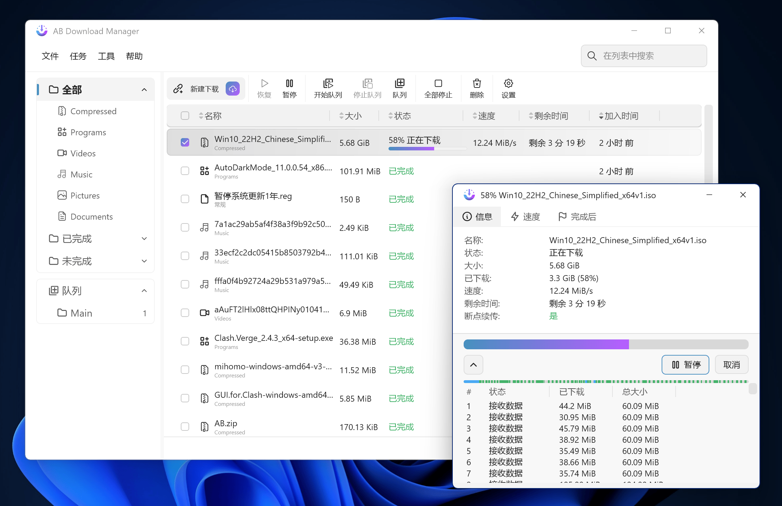Switch to the 速度 tab
This screenshot has width=782, height=506.
pos(525,217)
